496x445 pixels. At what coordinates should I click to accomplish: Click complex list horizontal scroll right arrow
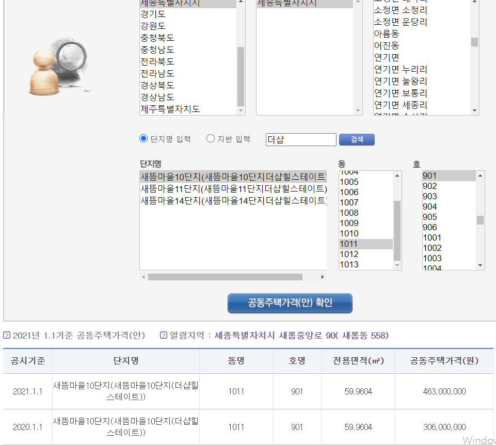click(323, 277)
